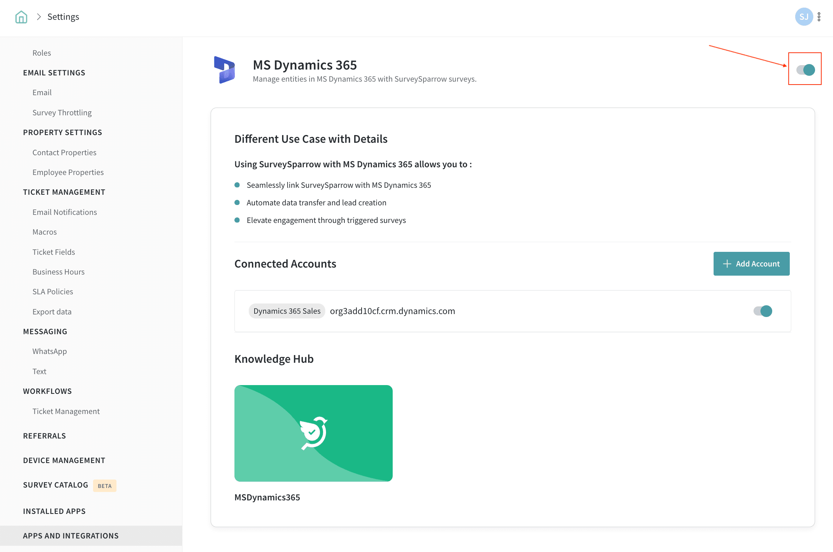Screen dimensions: 833x552
Task: Disable the org3add10cf connected account toggle
Action: [763, 311]
